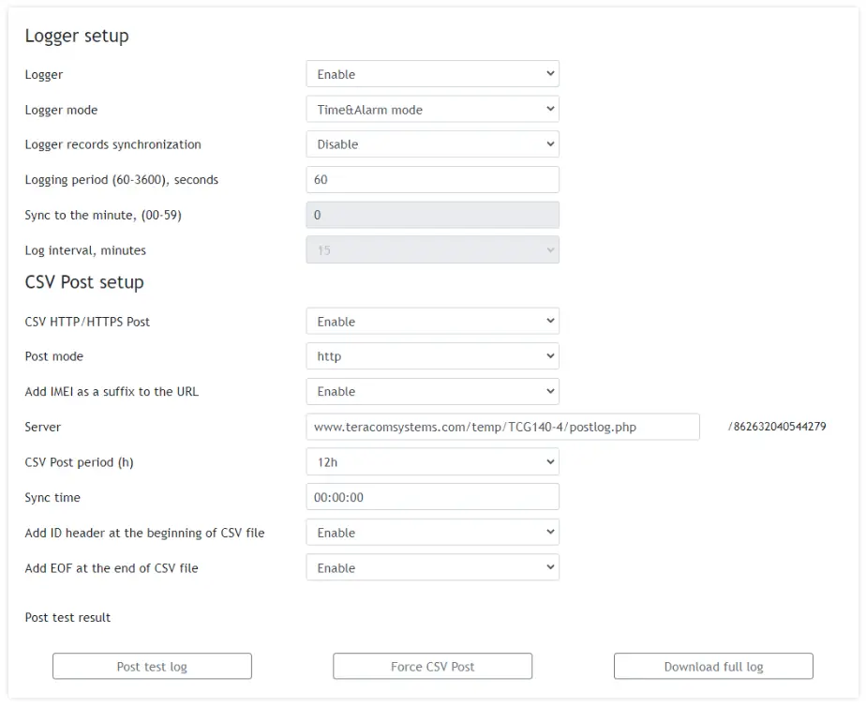Click the Logger setup heading
Image resolution: width=866 pixels, height=708 pixels.
coord(77,36)
